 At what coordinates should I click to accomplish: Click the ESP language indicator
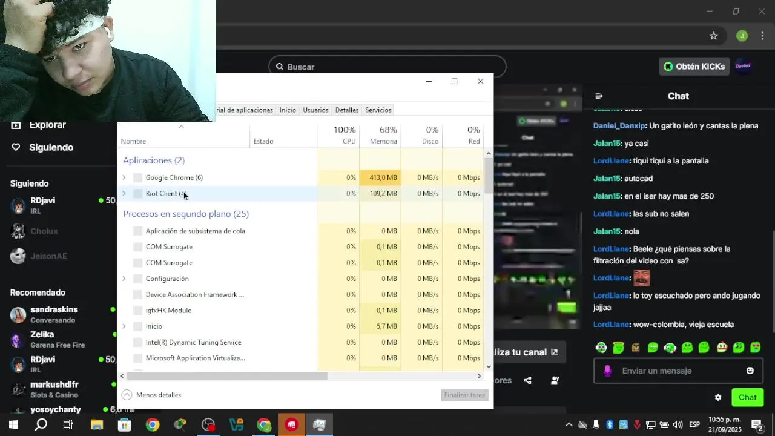pyautogui.click(x=694, y=424)
